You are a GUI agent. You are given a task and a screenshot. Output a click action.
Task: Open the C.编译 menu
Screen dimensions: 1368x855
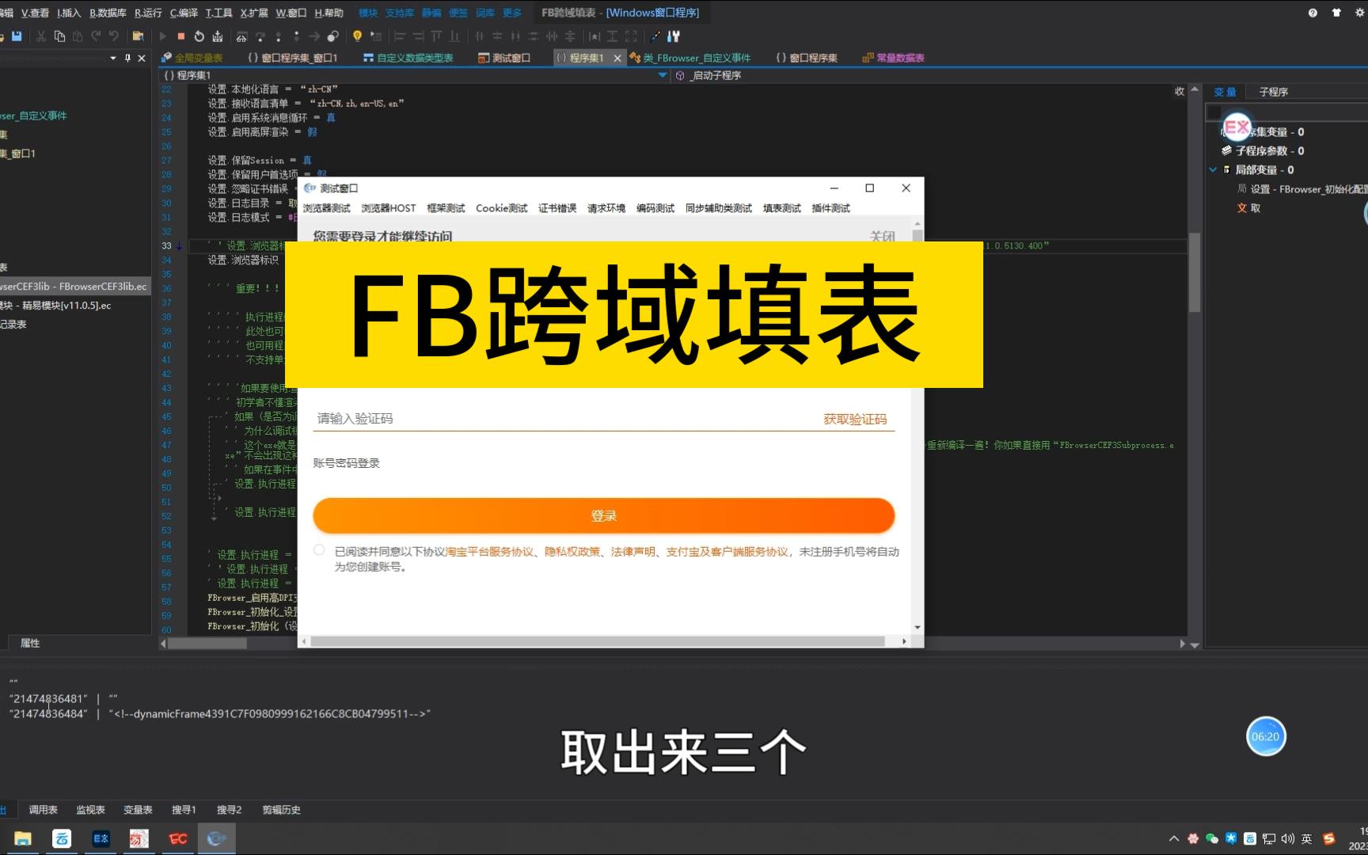[x=184, y=13]
